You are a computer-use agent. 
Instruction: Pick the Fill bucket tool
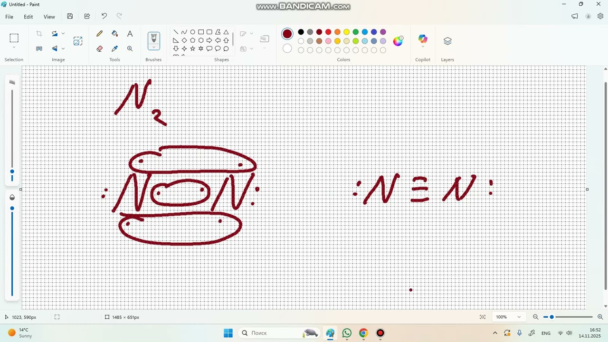tap(114, 34)
